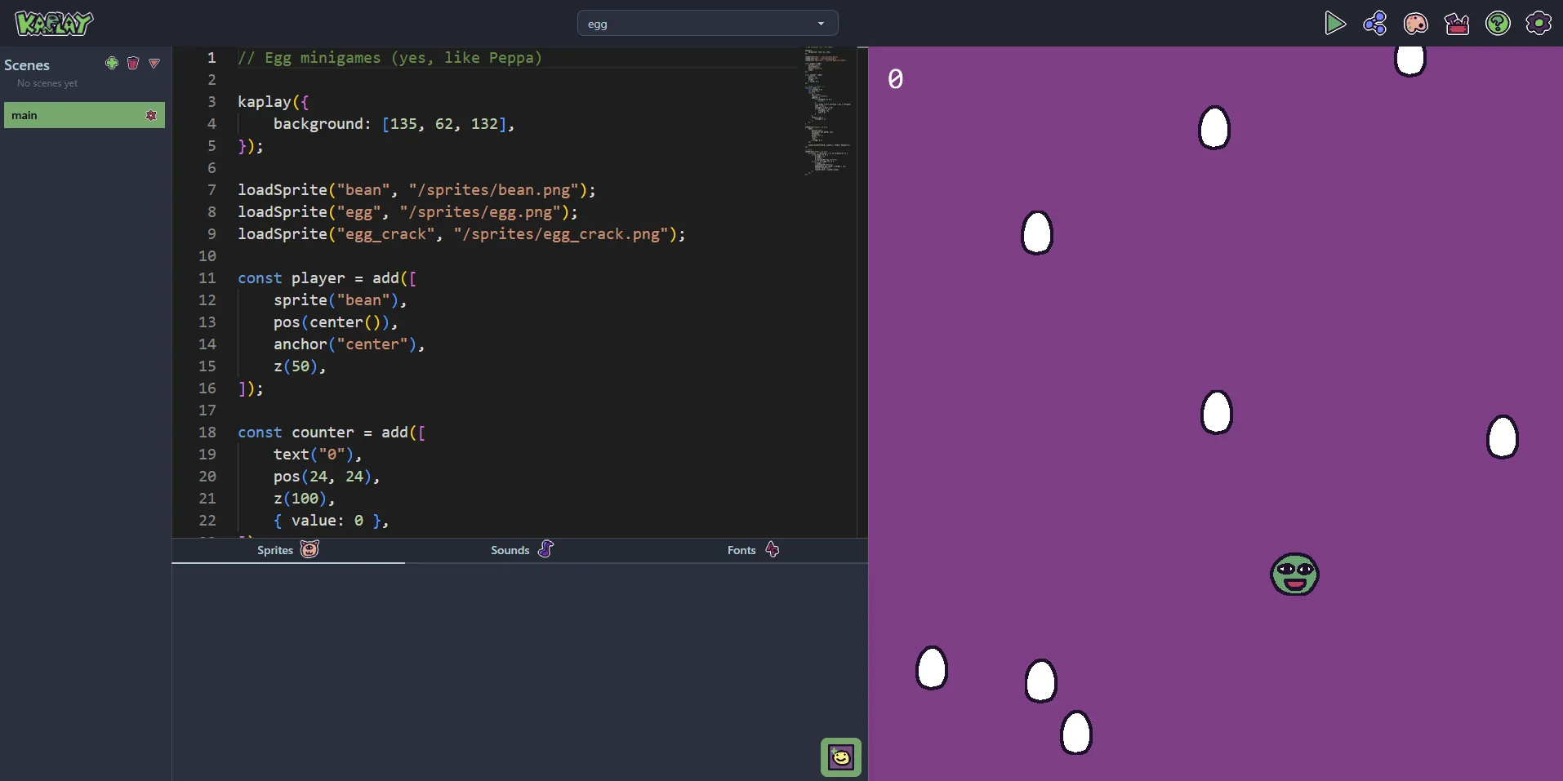The image size is (1563, 781).
Task: Select the Sprites tab
Action: click(287, 550)
